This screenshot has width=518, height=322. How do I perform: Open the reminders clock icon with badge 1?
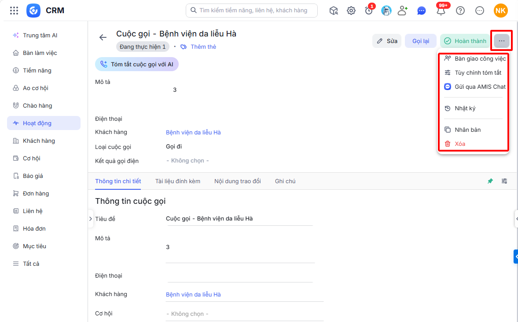[x=369, y=11]
